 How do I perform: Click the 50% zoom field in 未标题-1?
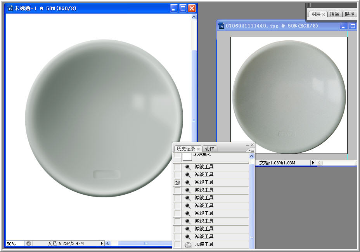tap(15, 244)
